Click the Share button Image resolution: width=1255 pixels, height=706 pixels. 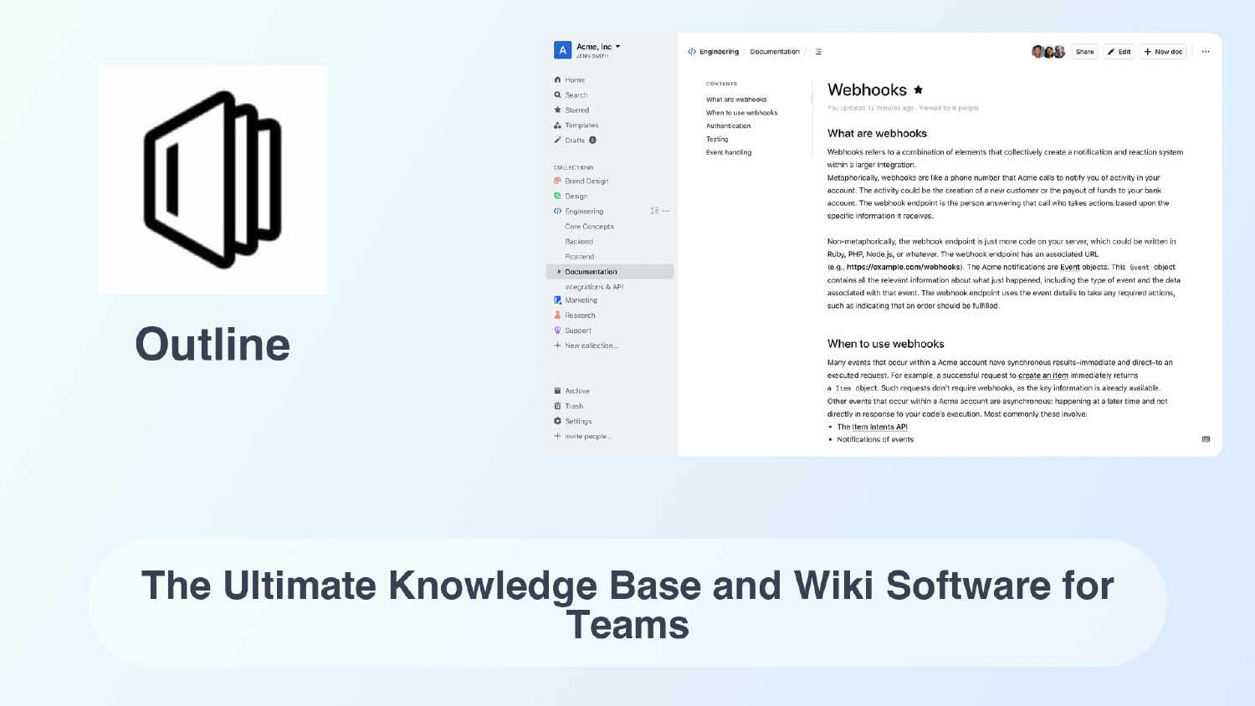1084,51
